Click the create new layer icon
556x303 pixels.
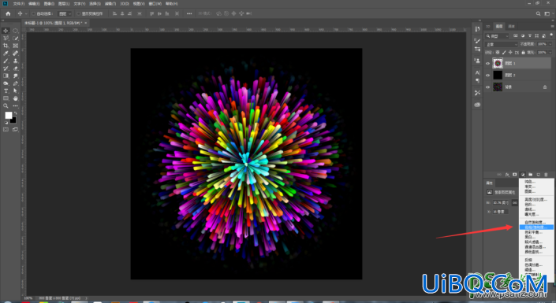pyautogui.click(x=539, y=175)
